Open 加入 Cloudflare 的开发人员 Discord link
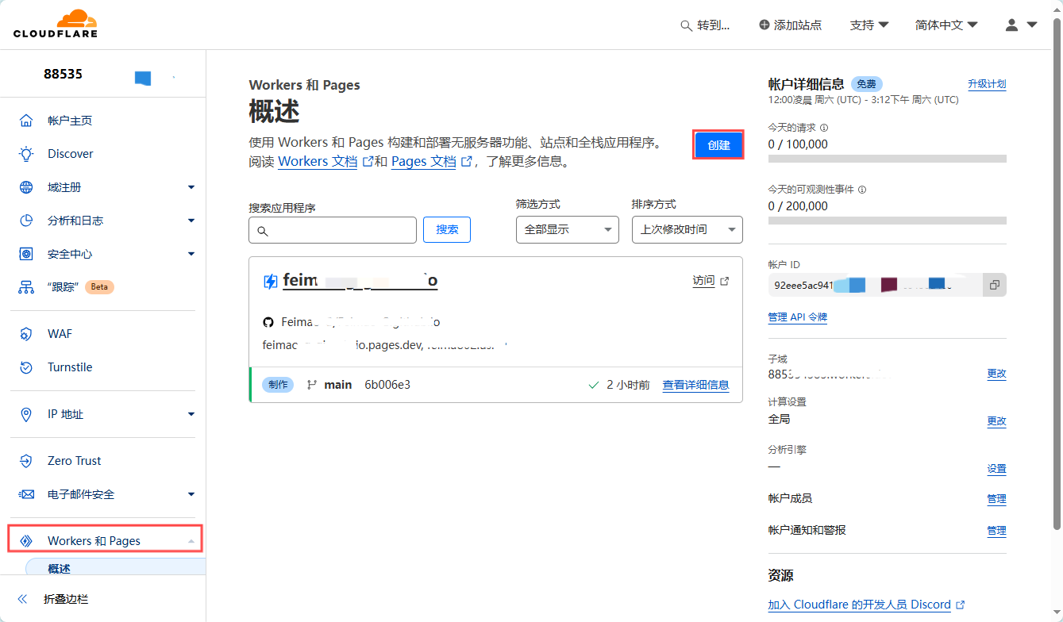The width and height of the screenshot is (1063, 622). (x=860, y=605)
